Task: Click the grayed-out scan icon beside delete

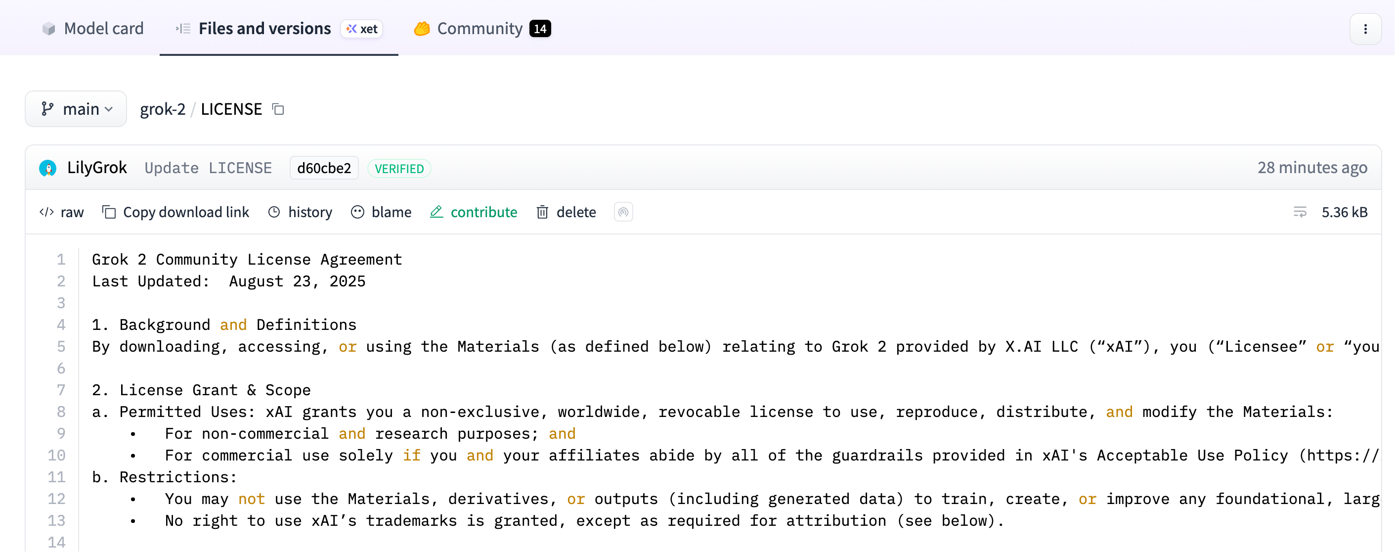Action: coord(623,212)
